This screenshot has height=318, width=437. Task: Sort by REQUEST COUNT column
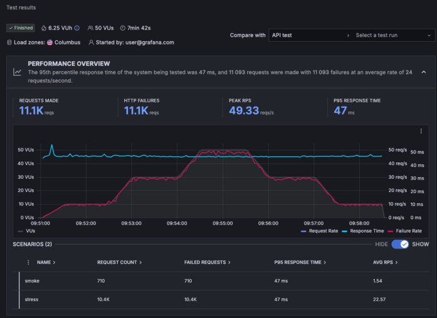pyautogui.click(x=119, y=262)
